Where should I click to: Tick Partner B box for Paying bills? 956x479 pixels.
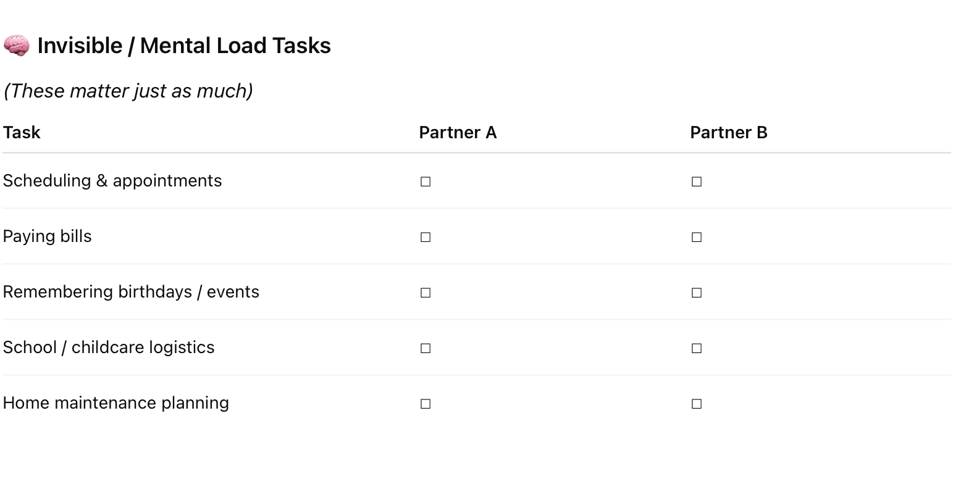696,237
